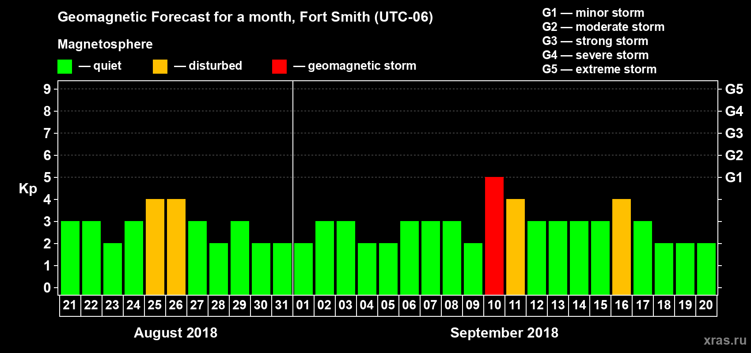Click Kp value 9 on left axis
The height and width of the screenshot is (353, 751).
(x=47, y=89)
